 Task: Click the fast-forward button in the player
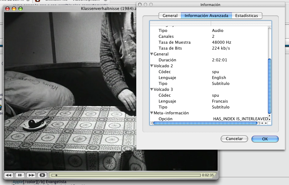coord(31,175)
